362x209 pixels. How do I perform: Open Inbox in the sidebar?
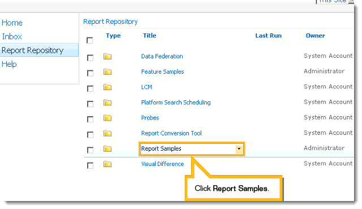[12, 36]
